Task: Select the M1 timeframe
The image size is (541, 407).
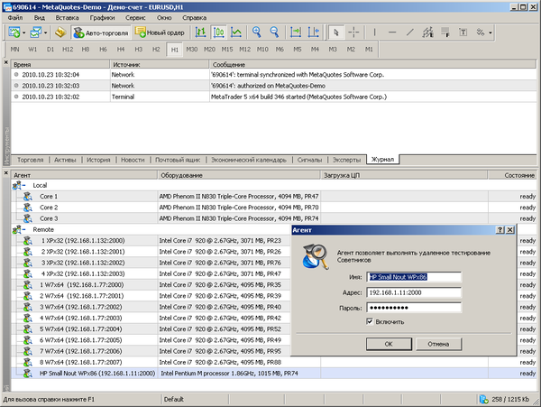Action: coord(369,49)
